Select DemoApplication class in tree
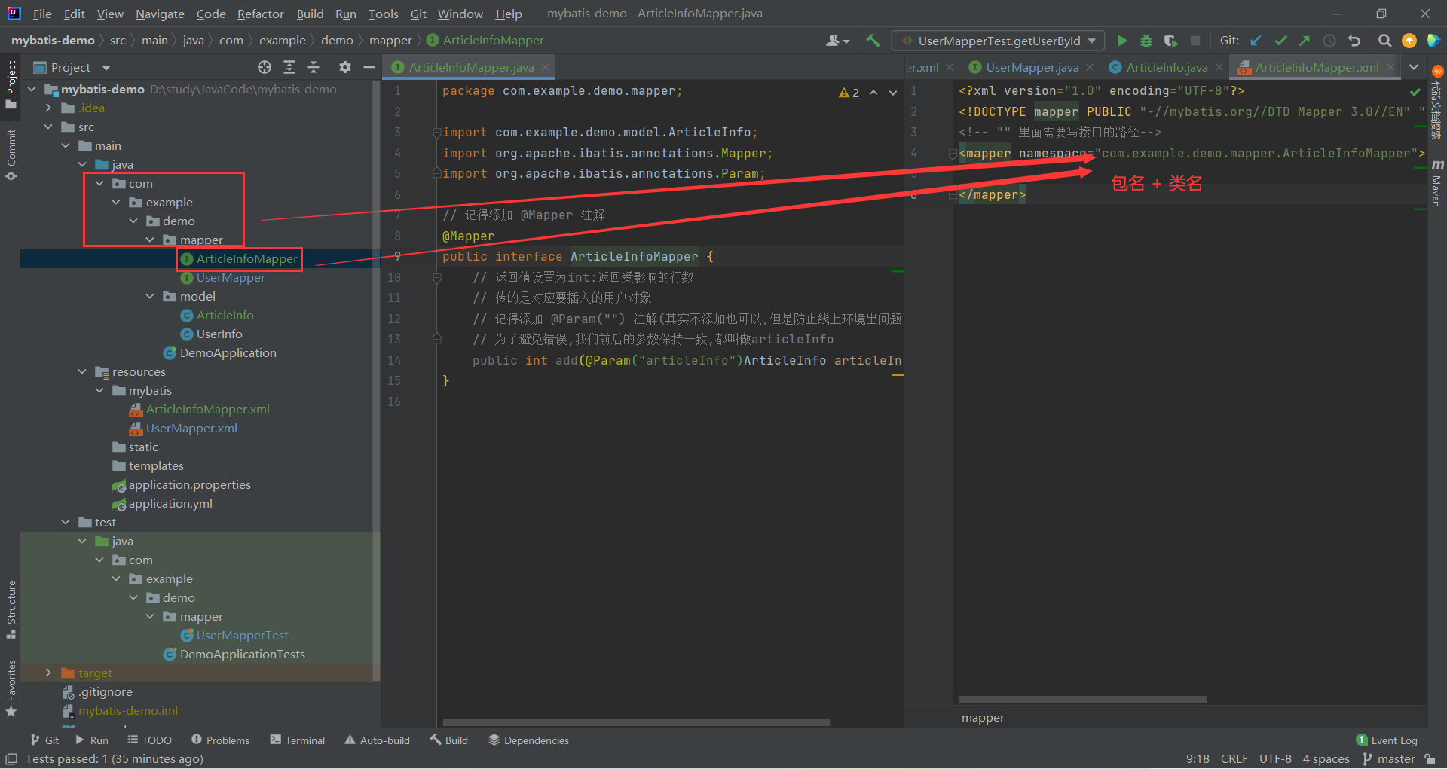Viewport: 1447px width, 769px height. (228, 352)
